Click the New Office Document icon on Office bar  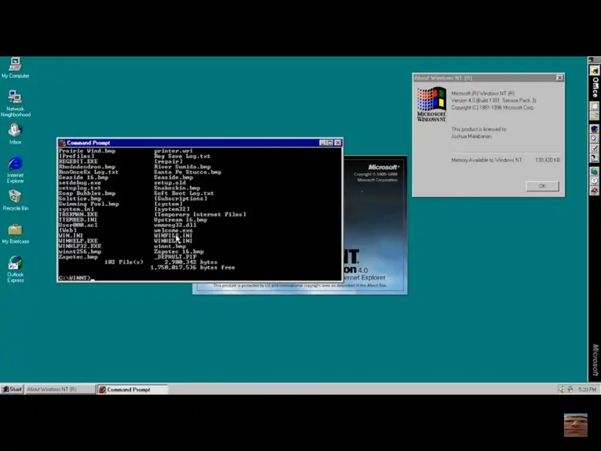595,106
